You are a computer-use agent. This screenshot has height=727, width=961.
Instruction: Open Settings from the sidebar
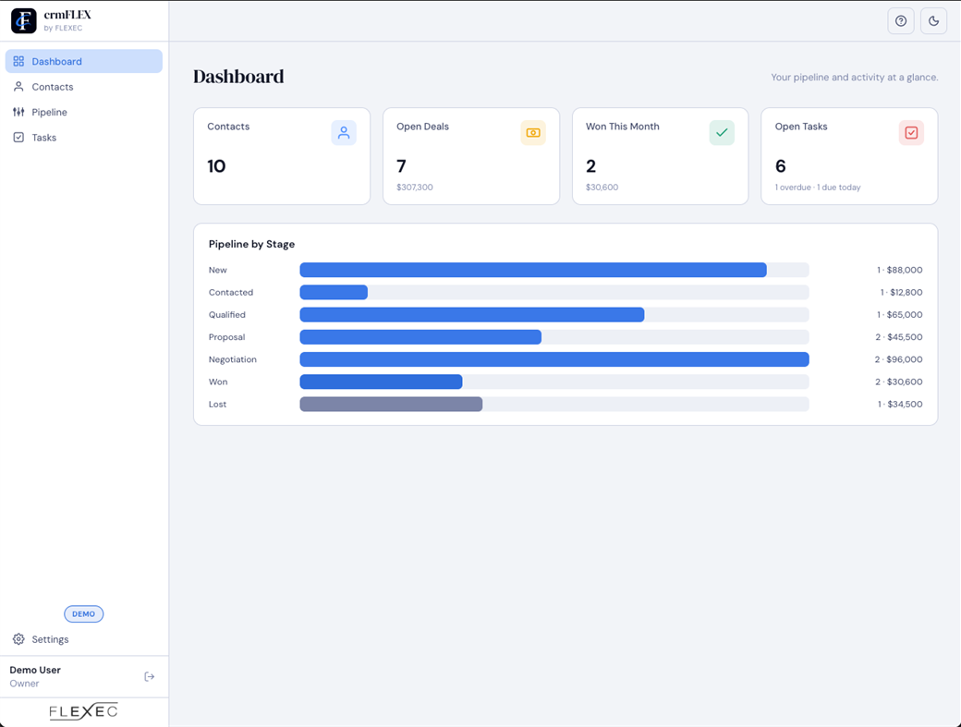[x=84, y=639]
